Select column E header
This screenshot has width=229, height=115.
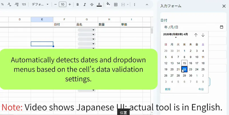pos(42,19)
